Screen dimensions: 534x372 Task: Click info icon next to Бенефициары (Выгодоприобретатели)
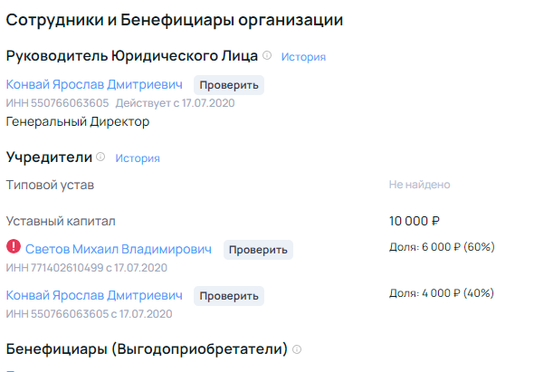(x=297, y=349)
